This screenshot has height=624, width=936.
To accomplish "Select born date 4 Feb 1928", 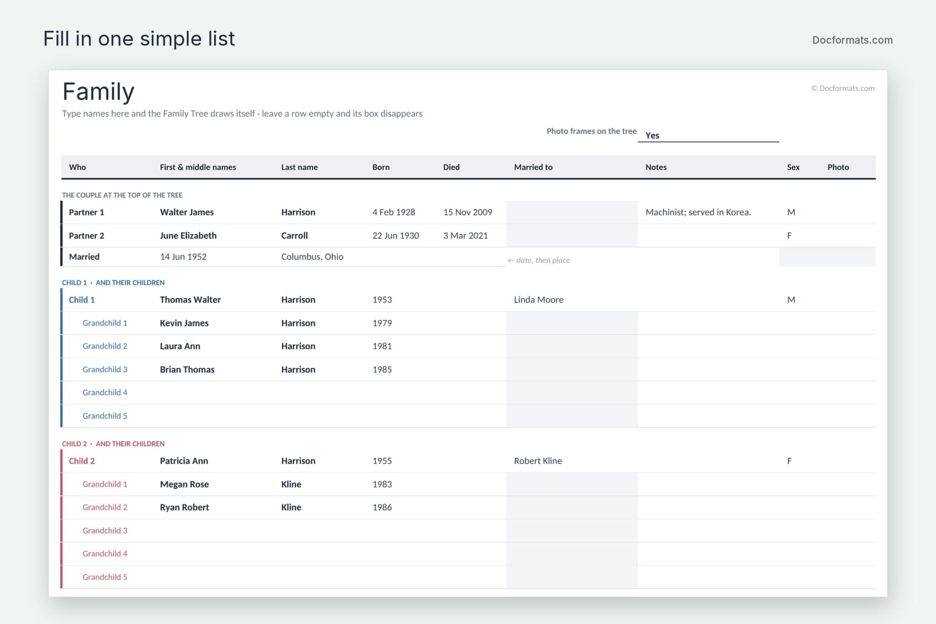I will coord(394,212).
